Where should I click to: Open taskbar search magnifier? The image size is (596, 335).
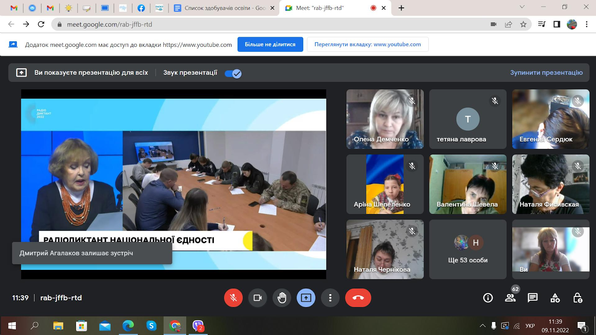pyautogui.click(x=35, y=326)
